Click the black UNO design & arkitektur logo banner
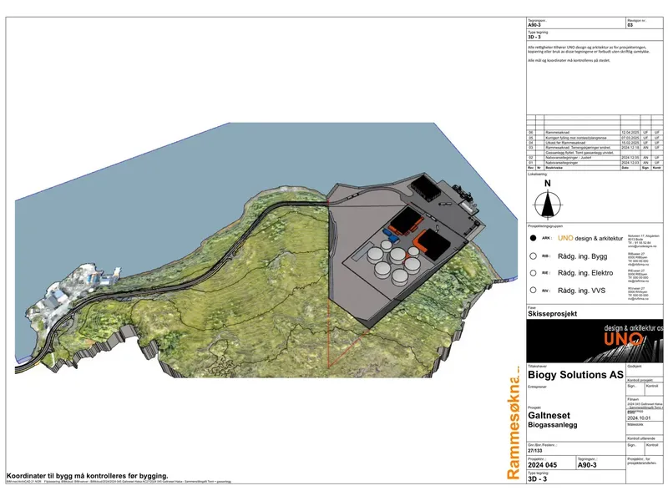The image size is (668, 501). click(x=595, y=341)
